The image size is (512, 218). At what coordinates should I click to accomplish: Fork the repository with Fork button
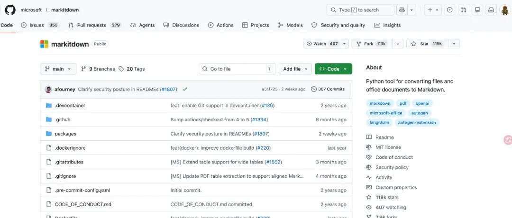[x=372, y=44]
